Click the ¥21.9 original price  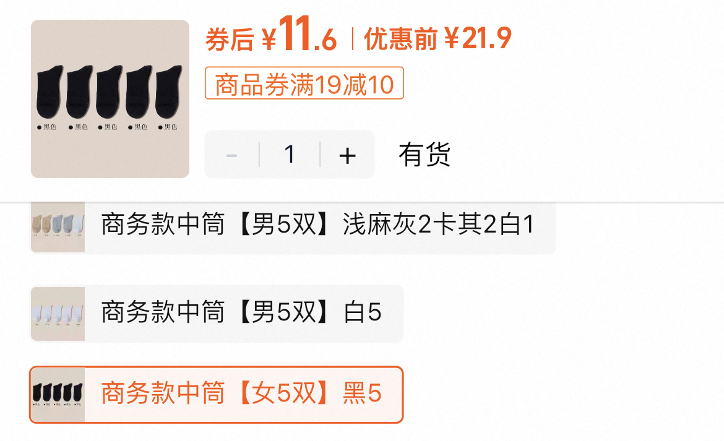(x=478, y=38)
